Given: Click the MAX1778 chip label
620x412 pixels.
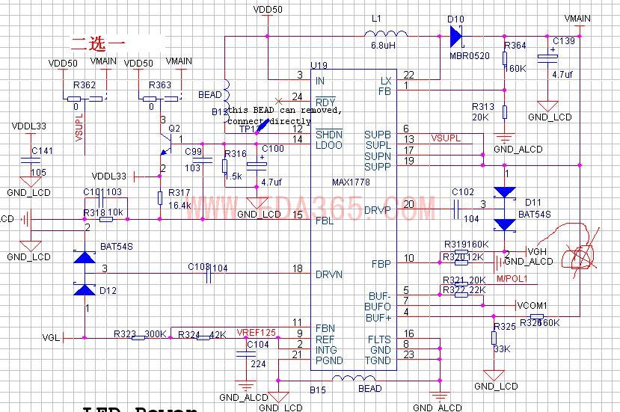Looking at the screenshot, I should click(x=351, y=182).
